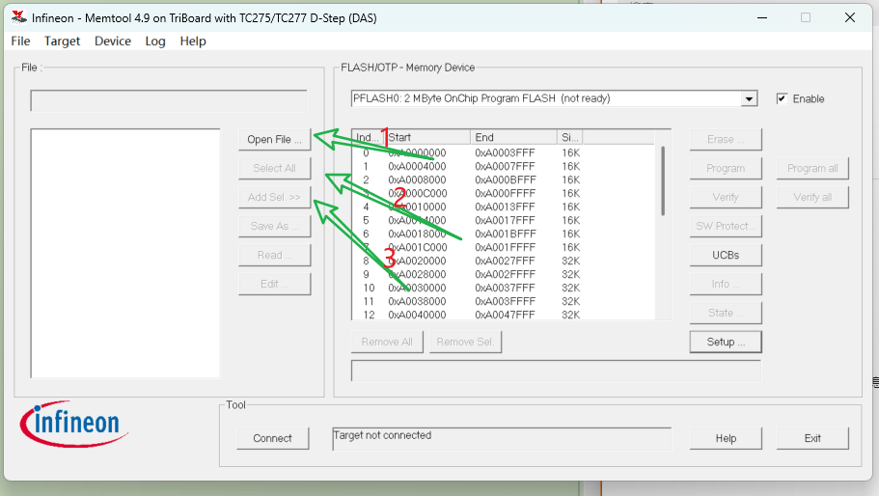
Task: Select sector row starting 0xA0008000
Action: point(503,179)
